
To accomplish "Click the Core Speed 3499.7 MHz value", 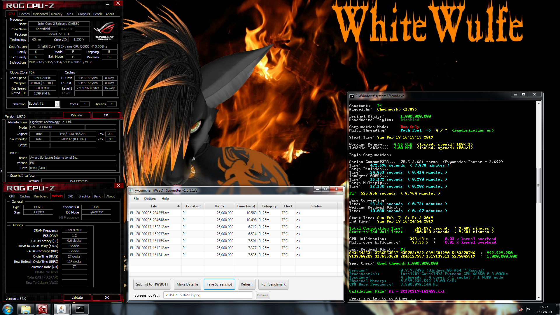I will point(42,78).
